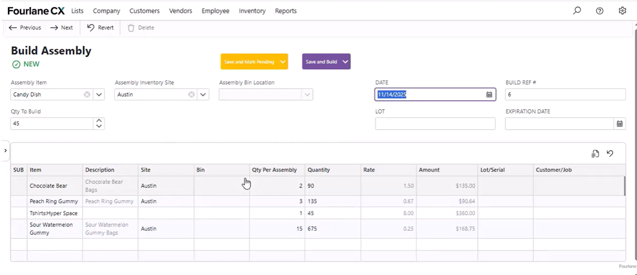Expand the left side panel chevron

(5, 150)
